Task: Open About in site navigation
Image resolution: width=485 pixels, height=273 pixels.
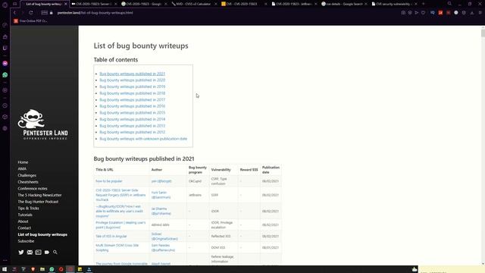Action: pyautogui.click(x=23, y=221)
